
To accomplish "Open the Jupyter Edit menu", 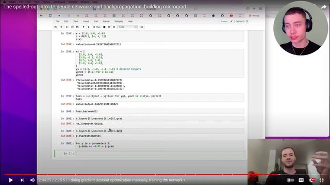I will (67, 22).
